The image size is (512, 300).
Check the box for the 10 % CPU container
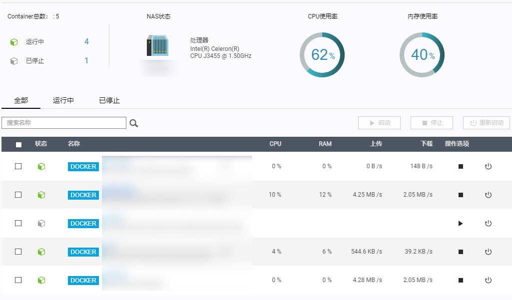[x=18, y=195]
